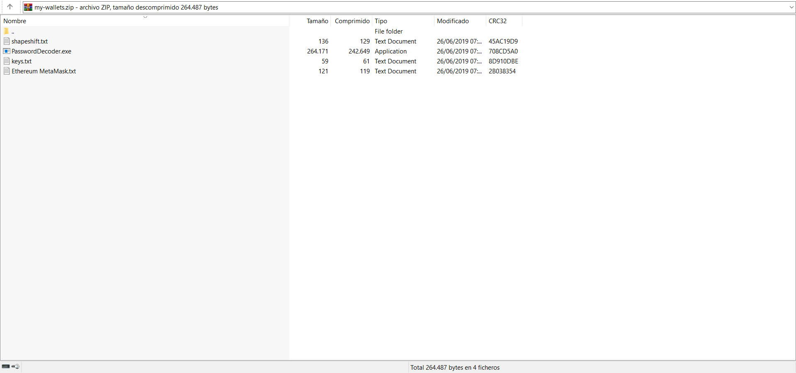Sort files by Nombre column header
The width and height of the screenshot is (796, 373).
pos(15,21)
